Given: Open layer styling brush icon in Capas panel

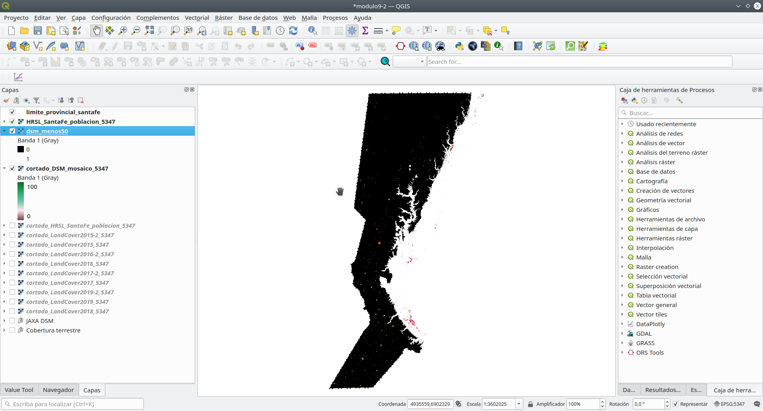Looking at the screenshot, I should [6, 100].
